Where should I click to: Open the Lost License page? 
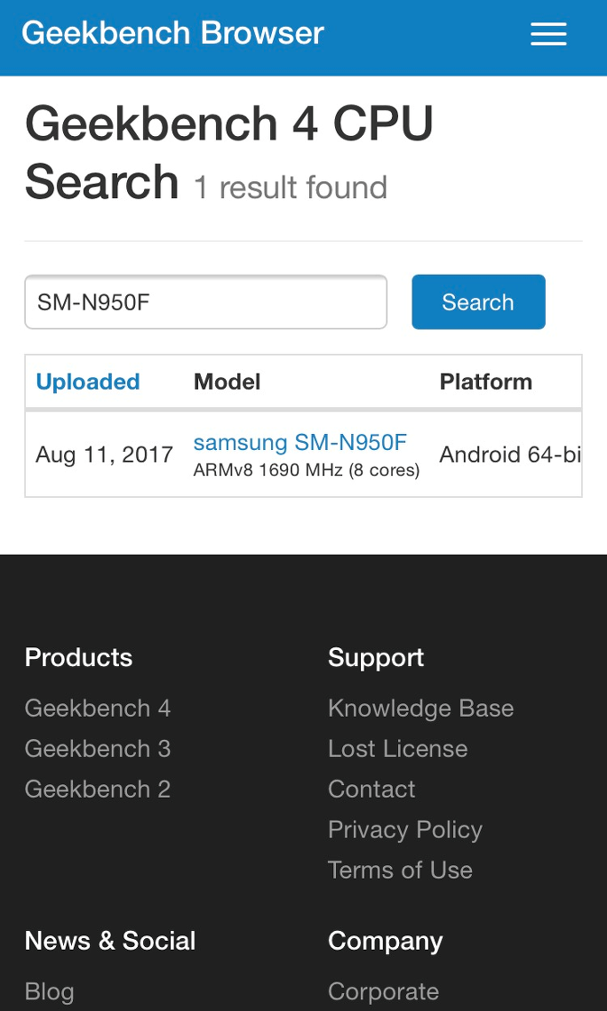point(397,749)
